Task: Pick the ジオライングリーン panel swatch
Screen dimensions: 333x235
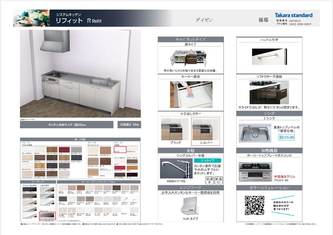Action: 125,199
